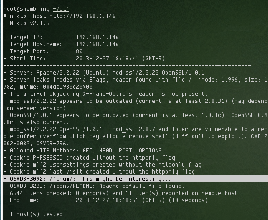Click the 6544 items checked summary line
The width and height of the screenshot is (268, 220).
120,193
